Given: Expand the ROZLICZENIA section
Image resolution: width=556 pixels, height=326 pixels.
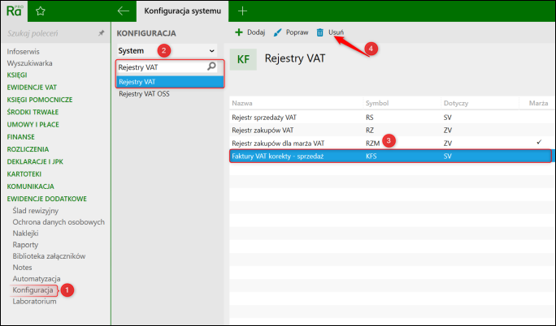Looking at the screenshot, I should [x=28, y=149].
